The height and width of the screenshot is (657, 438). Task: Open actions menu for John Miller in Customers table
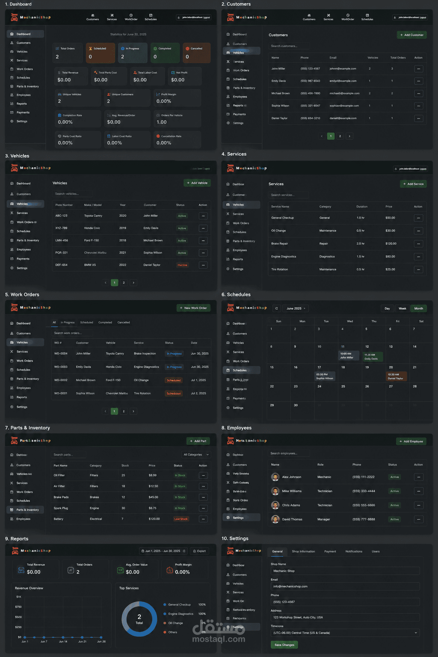418,68
